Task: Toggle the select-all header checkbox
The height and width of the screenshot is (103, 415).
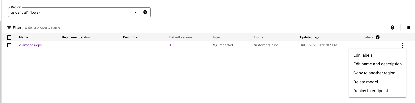Action: pyautogui.click(x=9, y=38)
